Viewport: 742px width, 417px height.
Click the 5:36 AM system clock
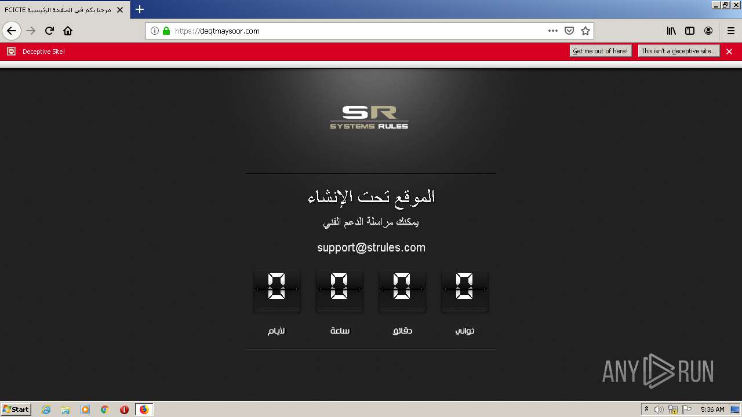(712, 409)
